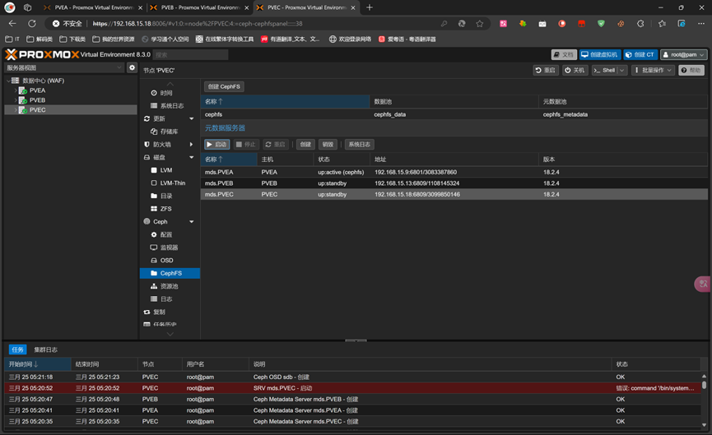Click 销毁 (Destroy) MDS button

[328, 144]
